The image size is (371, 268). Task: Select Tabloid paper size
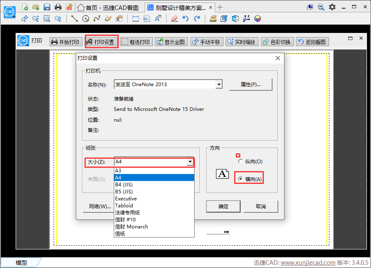pyautogui.click(x=154, y=205)
